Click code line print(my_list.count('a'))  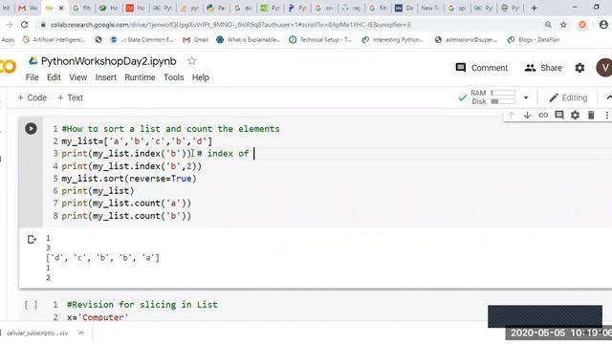pyautogui.click(x=126, y=204)
